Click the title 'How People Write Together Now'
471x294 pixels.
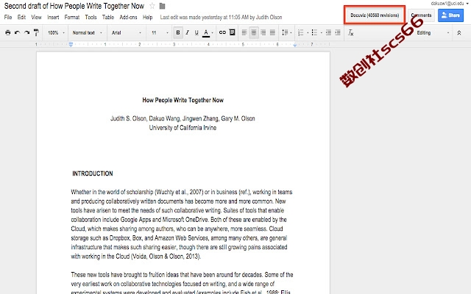pyautogui.click(x=183, y=100)
